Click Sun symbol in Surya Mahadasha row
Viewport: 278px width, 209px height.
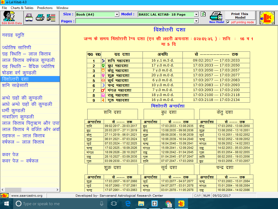pyautogui.click(x=103, y=80)
